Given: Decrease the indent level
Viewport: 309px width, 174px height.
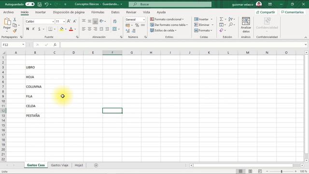Looking at the screenshot, I should [x=101, y=29].
